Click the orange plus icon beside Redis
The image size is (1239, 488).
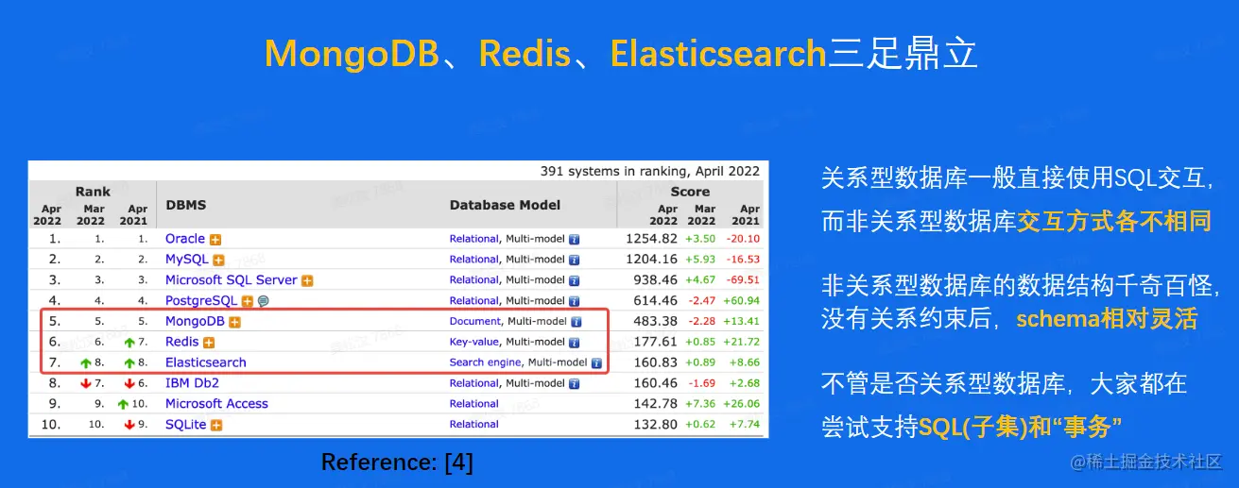click(209, 344)
